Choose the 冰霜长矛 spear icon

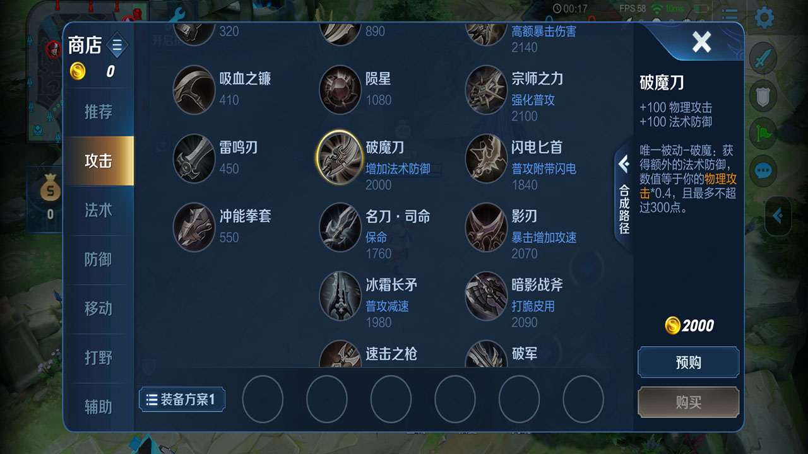pos(340,296)
